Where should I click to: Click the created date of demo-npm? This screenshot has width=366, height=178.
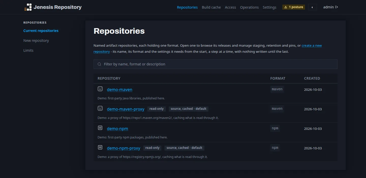(313, 129)
